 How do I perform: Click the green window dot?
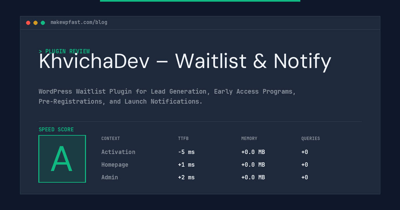click(x=43, y=23)
